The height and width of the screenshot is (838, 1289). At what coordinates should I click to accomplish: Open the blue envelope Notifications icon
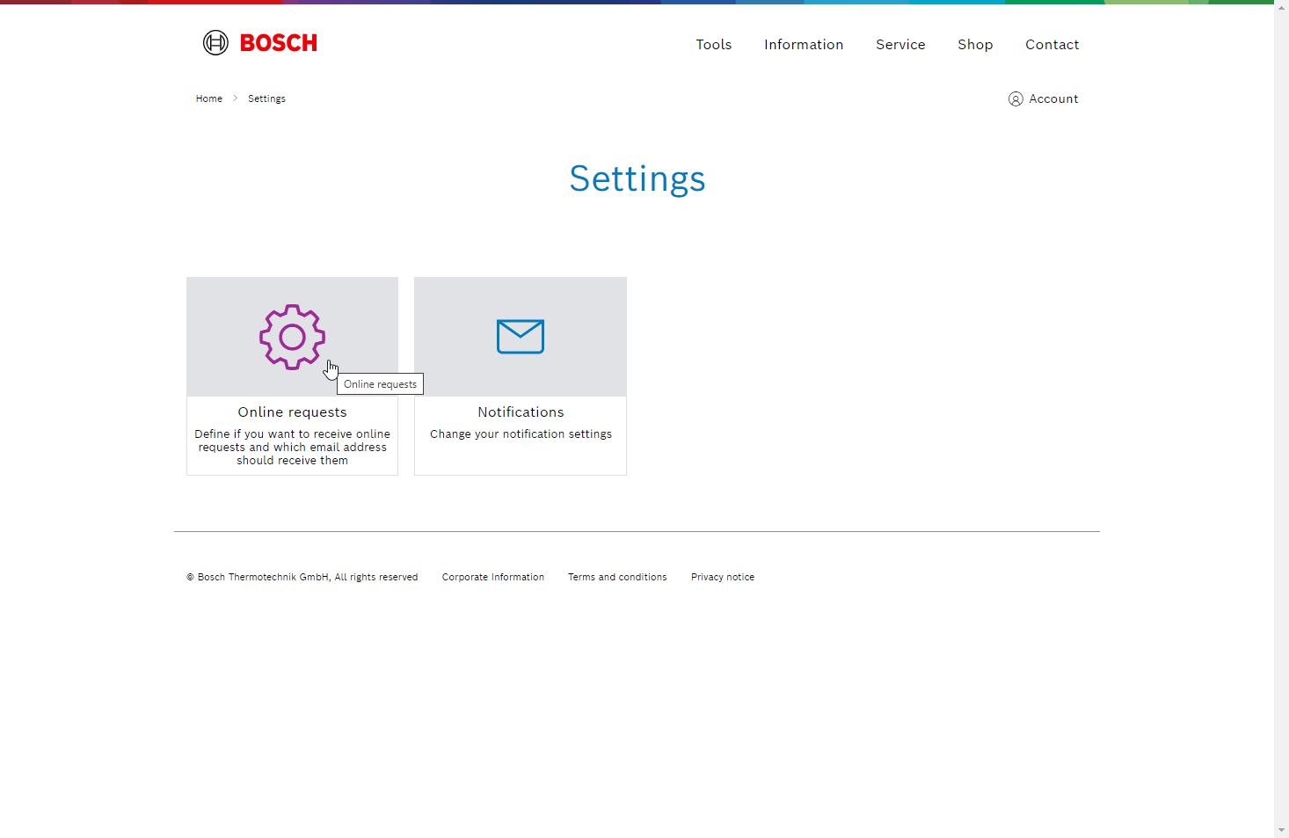pyautogui.click(x=521, y=337)
